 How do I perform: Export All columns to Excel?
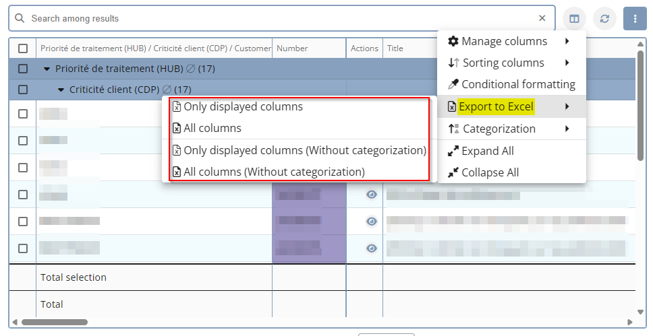tap(212, 128)
